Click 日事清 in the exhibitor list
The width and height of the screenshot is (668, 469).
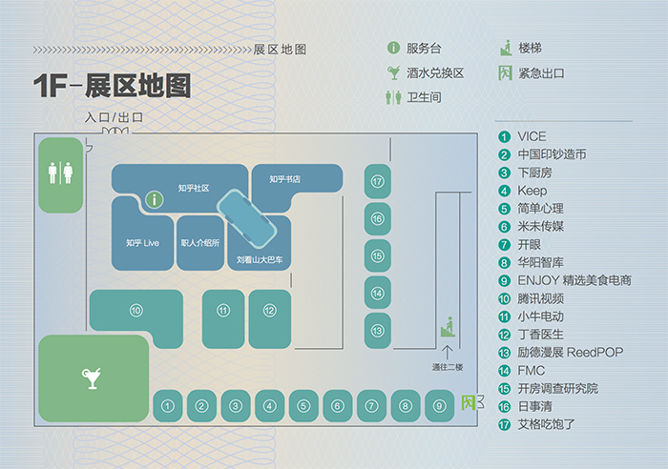pyautogui.click(x=534, y=406)
